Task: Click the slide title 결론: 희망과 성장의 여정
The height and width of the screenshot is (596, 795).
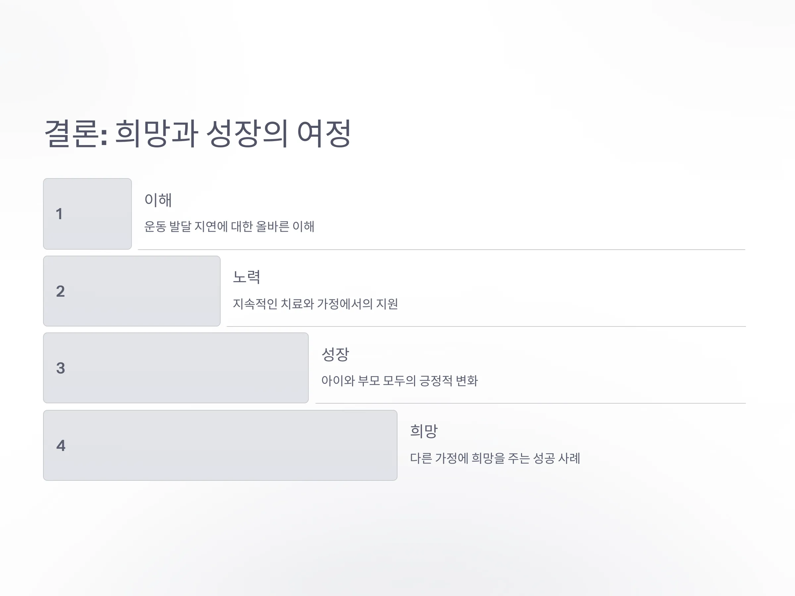Action: (197, 134)
